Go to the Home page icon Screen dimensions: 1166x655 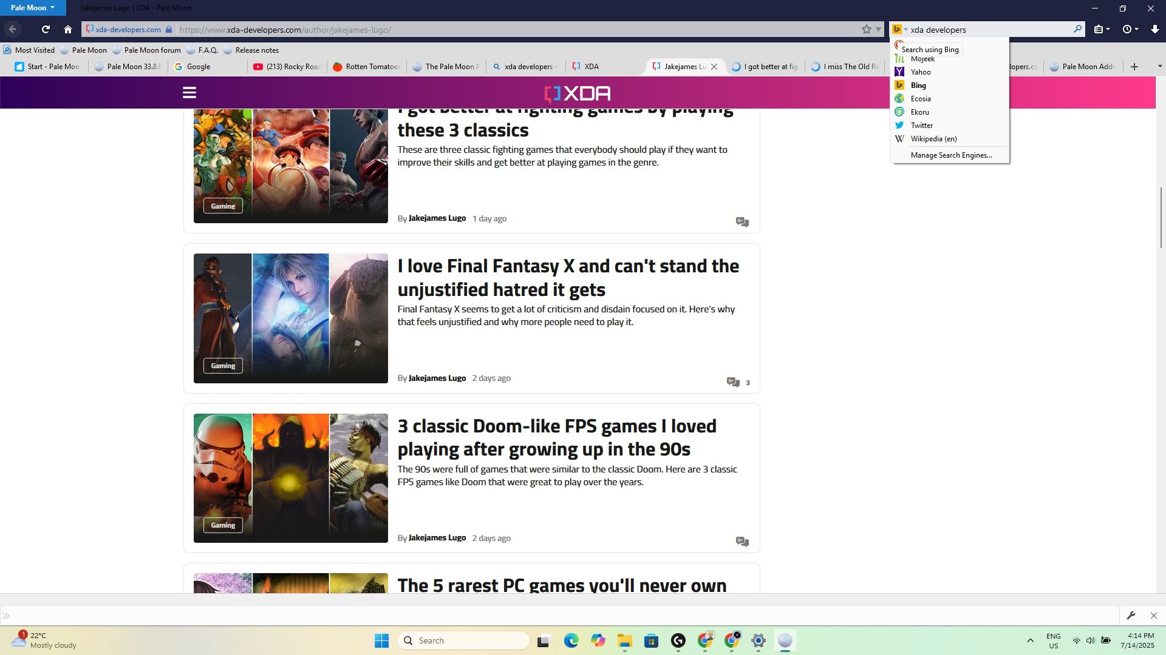click(68, 29)
